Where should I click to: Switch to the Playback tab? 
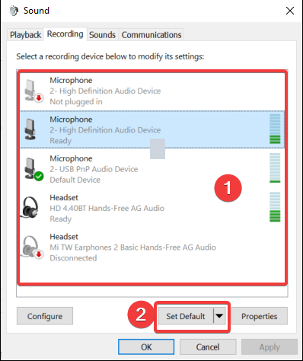[25, 35]
